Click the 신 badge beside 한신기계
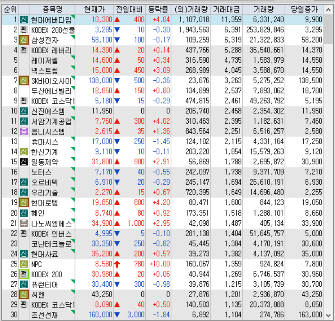Viewport: 335px width, 321px height. pos(24,152)
